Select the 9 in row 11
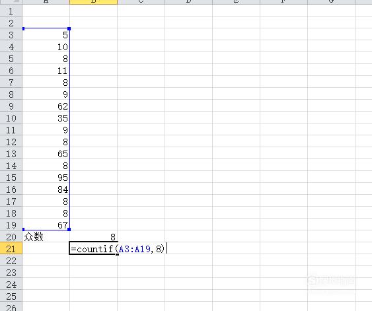Viewport: 372px width, 311px height. (x=46, y=129)
